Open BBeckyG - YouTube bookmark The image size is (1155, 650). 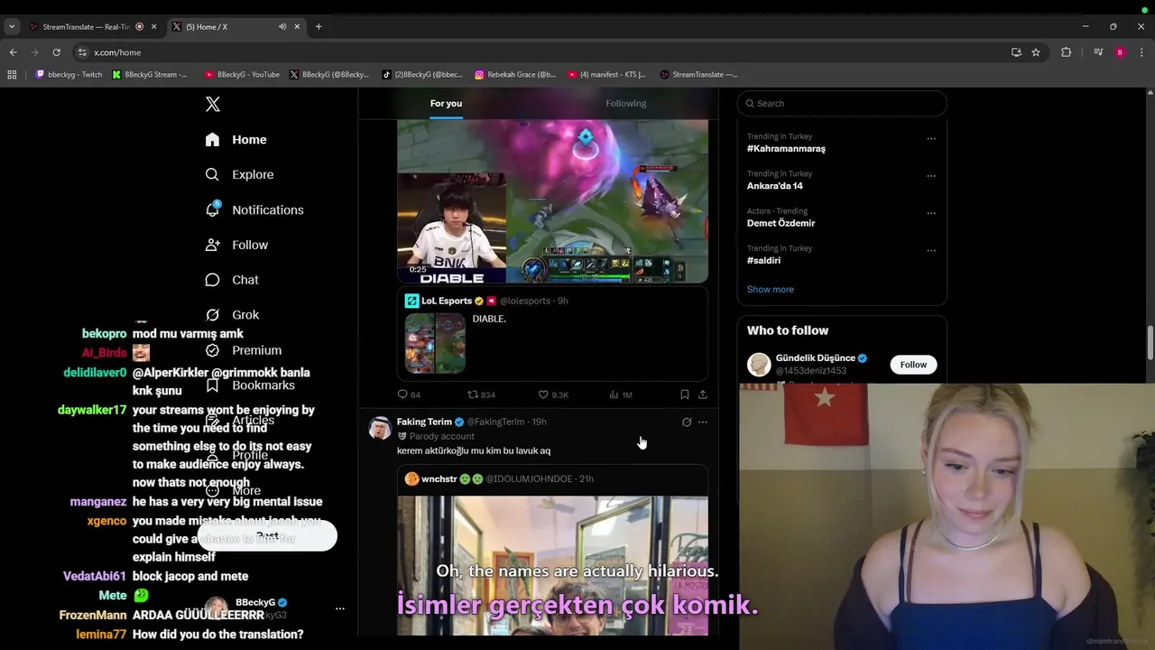click(x=242, y=75)
